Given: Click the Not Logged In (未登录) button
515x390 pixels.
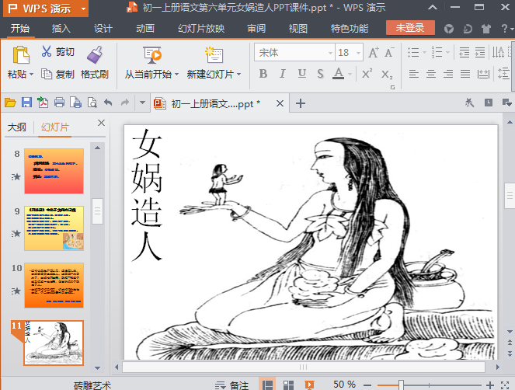Looking at the screenshot, I should (409, 28).
